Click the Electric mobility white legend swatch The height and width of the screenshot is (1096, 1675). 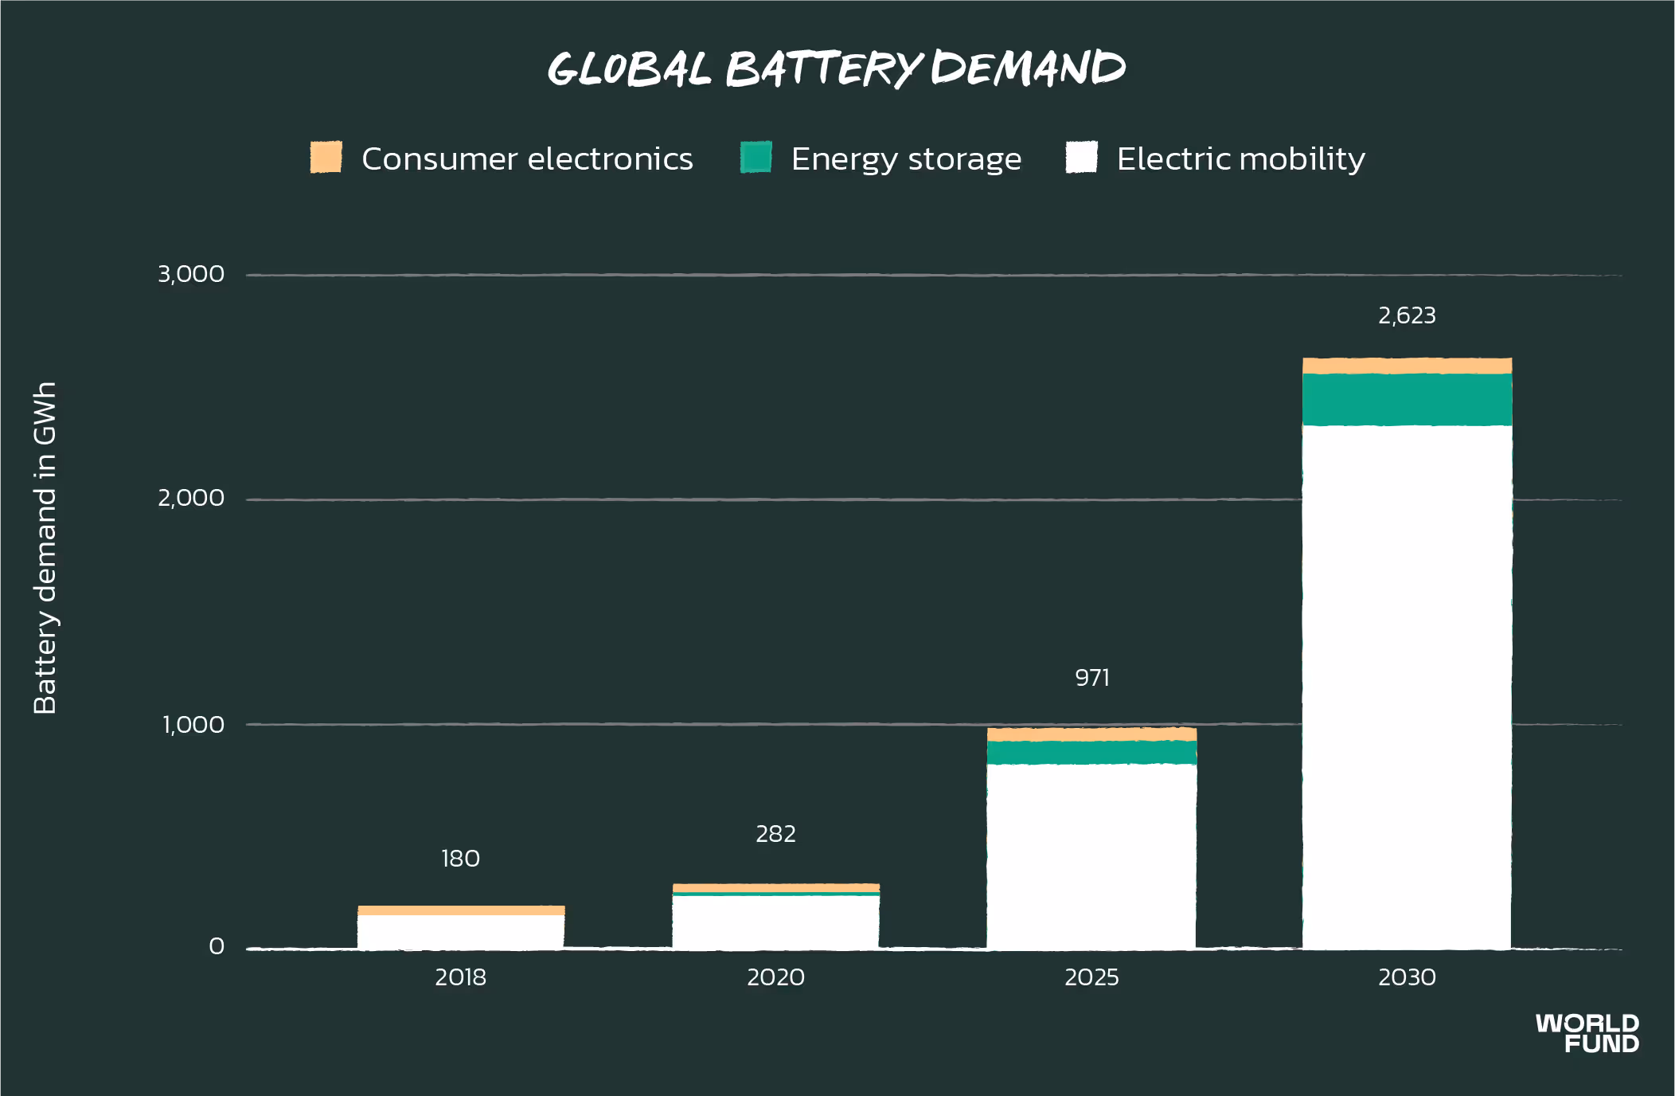click(x=1081, y=157)
